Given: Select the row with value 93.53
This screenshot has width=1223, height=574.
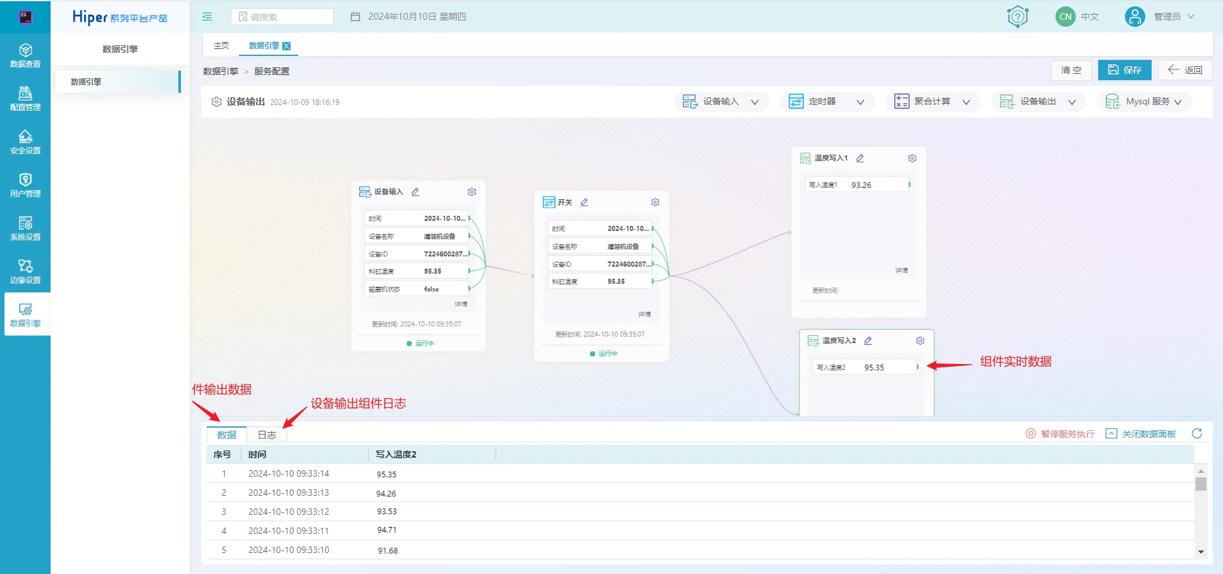Looking at the screenshot, I should click(699, 512).
